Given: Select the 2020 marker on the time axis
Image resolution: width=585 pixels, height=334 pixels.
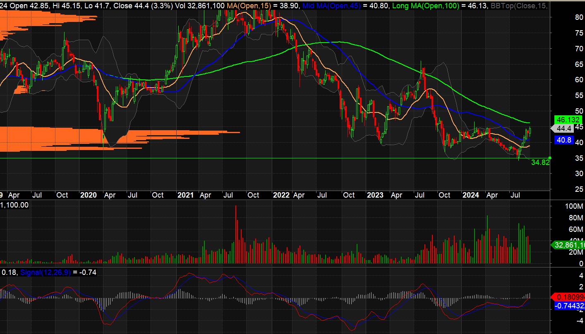Looking at the screenshot, I should [x=88, y=195].
